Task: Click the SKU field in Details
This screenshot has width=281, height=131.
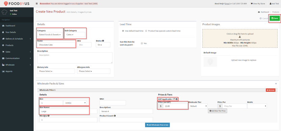Action: click(84, 45)
